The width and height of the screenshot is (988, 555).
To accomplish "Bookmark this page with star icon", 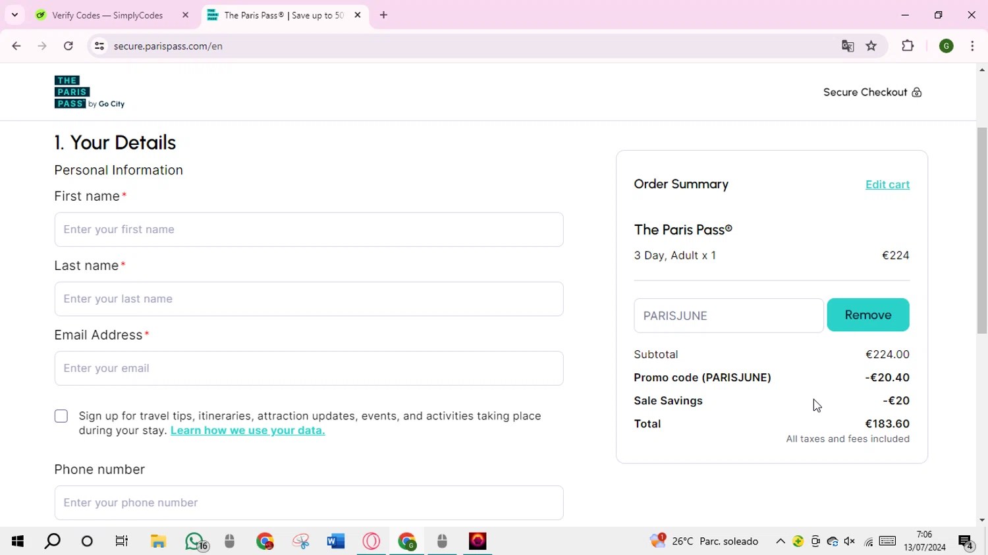I will (x=871, y=46).
